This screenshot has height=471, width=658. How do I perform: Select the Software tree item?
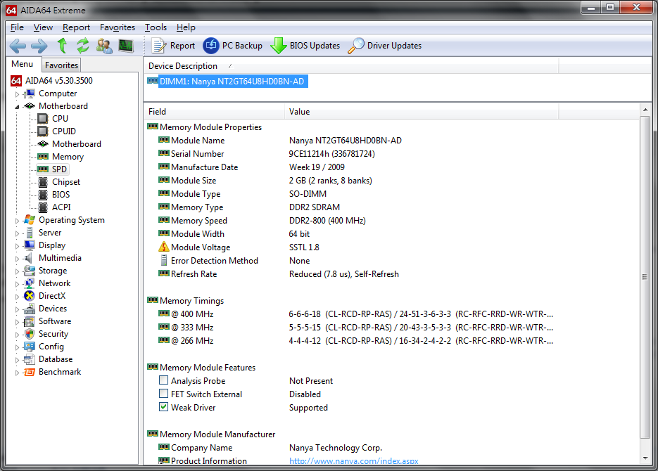click(x=55, y=321)
